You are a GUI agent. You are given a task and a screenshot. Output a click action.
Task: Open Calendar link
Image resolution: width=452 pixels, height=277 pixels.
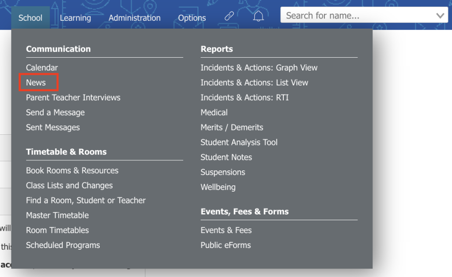[x=42, y=67]
